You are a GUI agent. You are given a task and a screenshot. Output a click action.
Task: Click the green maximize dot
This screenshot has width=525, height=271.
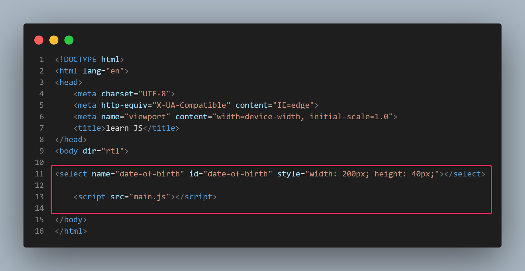coord(69,40)
